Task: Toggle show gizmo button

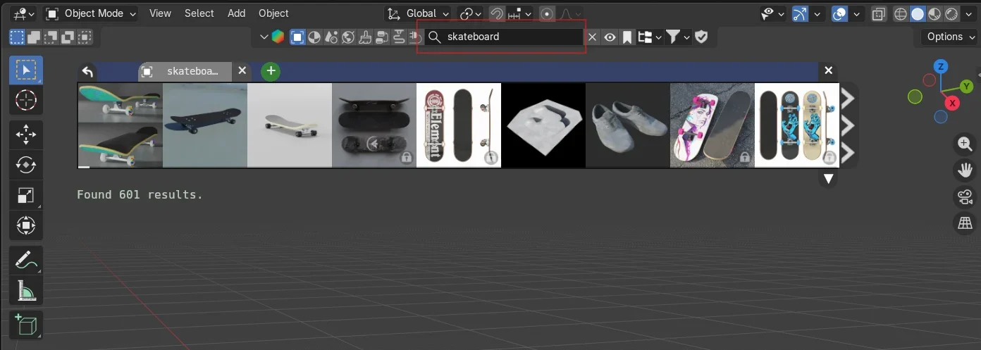Action: pyautogui.click(x=801, y=13)
